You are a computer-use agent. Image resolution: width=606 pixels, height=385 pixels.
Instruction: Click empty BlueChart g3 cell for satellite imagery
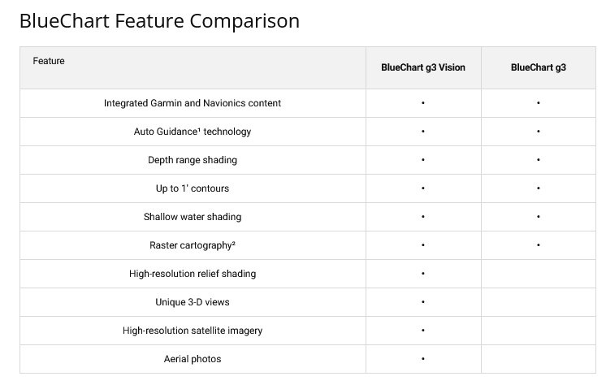click(x=539, y=331)
